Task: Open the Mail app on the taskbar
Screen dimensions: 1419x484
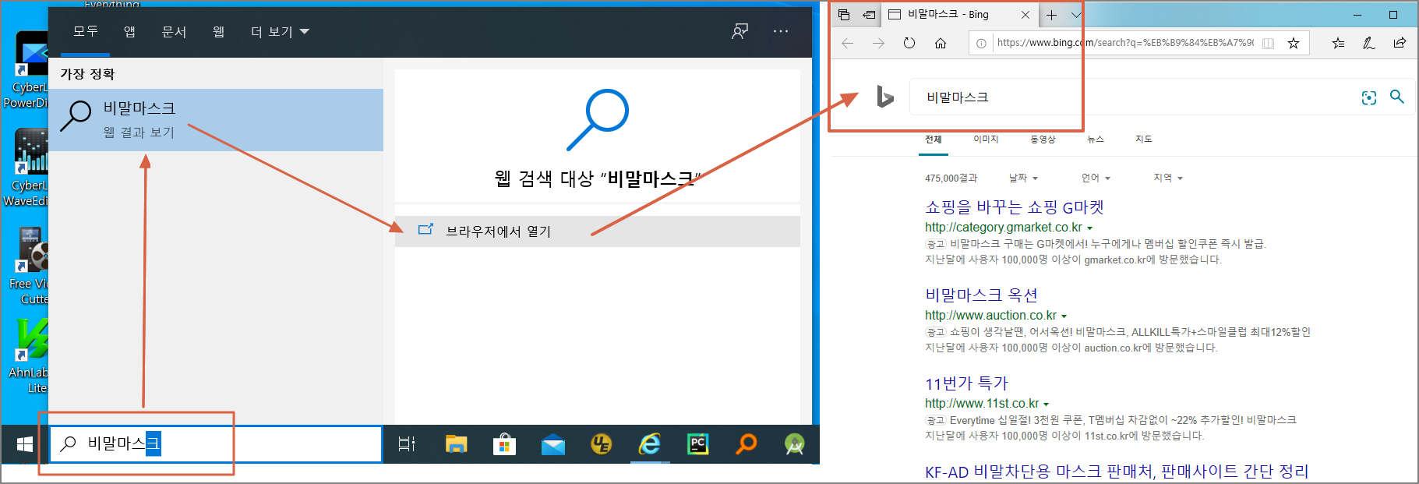Action: click(553, 445)
